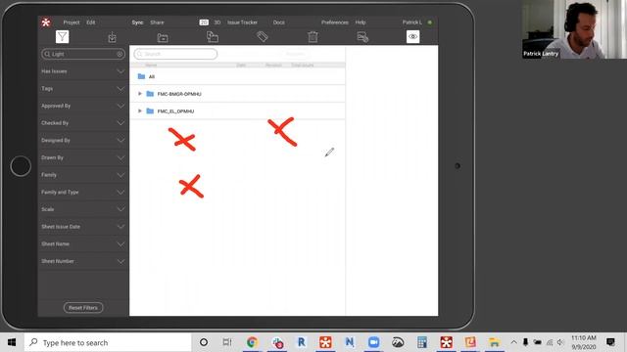Switch to 3D view
Viewport: 627px width, 352px height.
point(217,22)
